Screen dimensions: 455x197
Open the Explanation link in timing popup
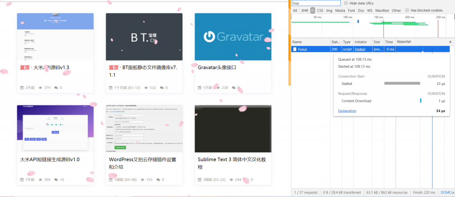point(347,111)
